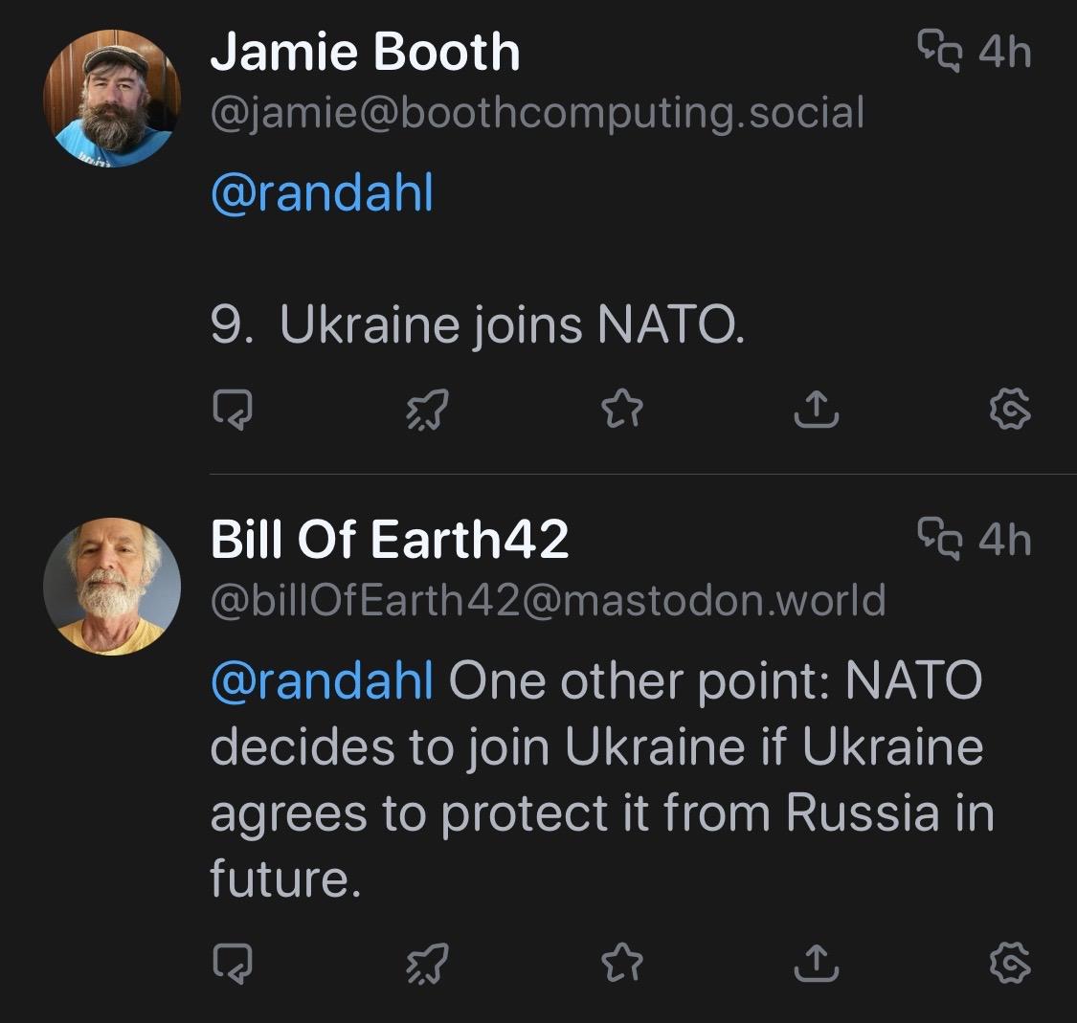
Task: Reply to Bill Of Earth42's post
Action: [x=233, y=964]
